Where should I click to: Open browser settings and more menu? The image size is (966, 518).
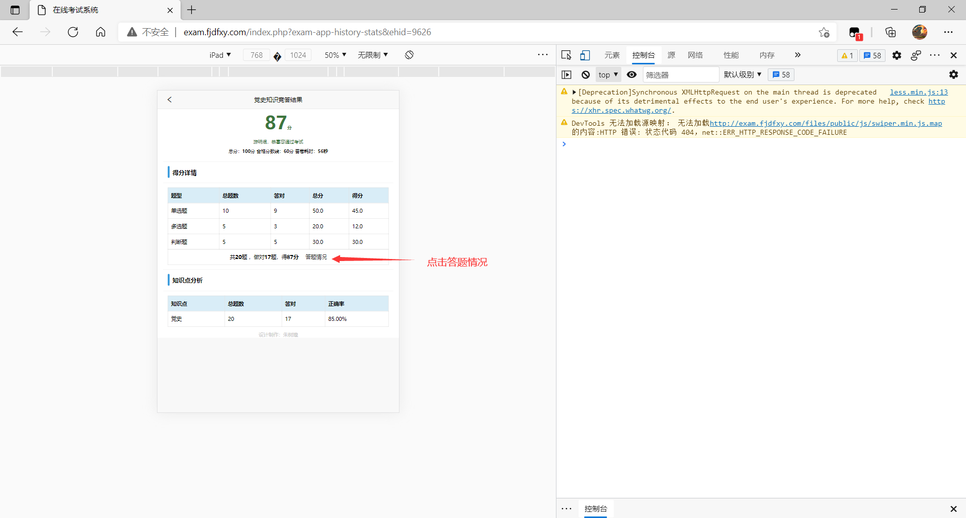coord(948,32)
